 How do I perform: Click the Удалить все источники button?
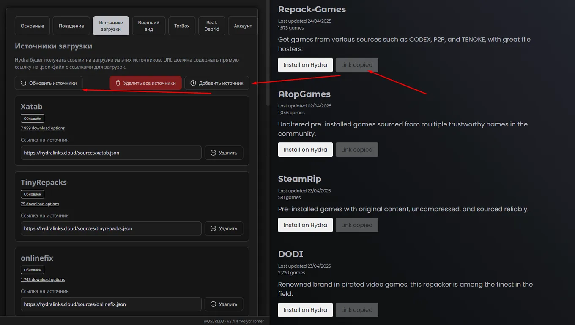(145, 83)
